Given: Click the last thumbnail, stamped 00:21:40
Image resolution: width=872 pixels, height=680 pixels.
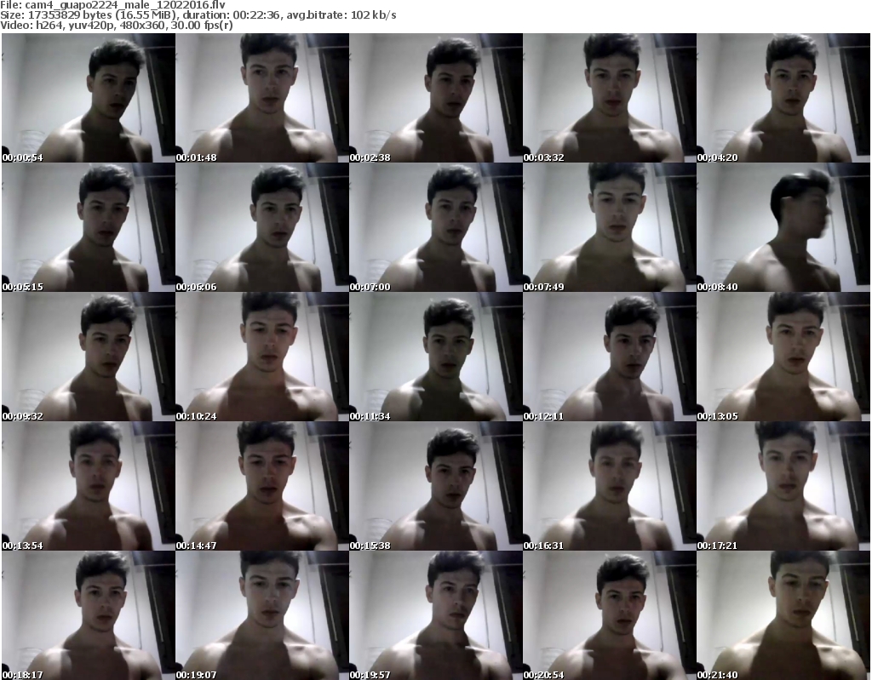Looking at the screenshot, I should tap(783, 615).
